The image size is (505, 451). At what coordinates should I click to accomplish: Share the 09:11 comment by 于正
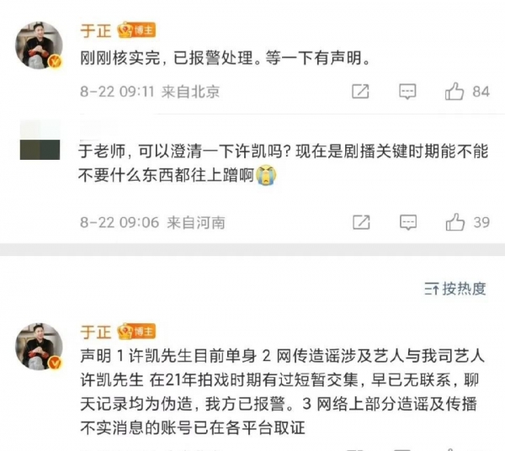tap(360, 92)
